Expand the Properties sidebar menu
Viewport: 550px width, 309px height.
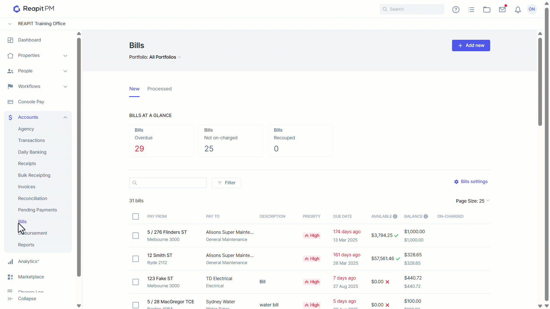click(x=38, y=56)
